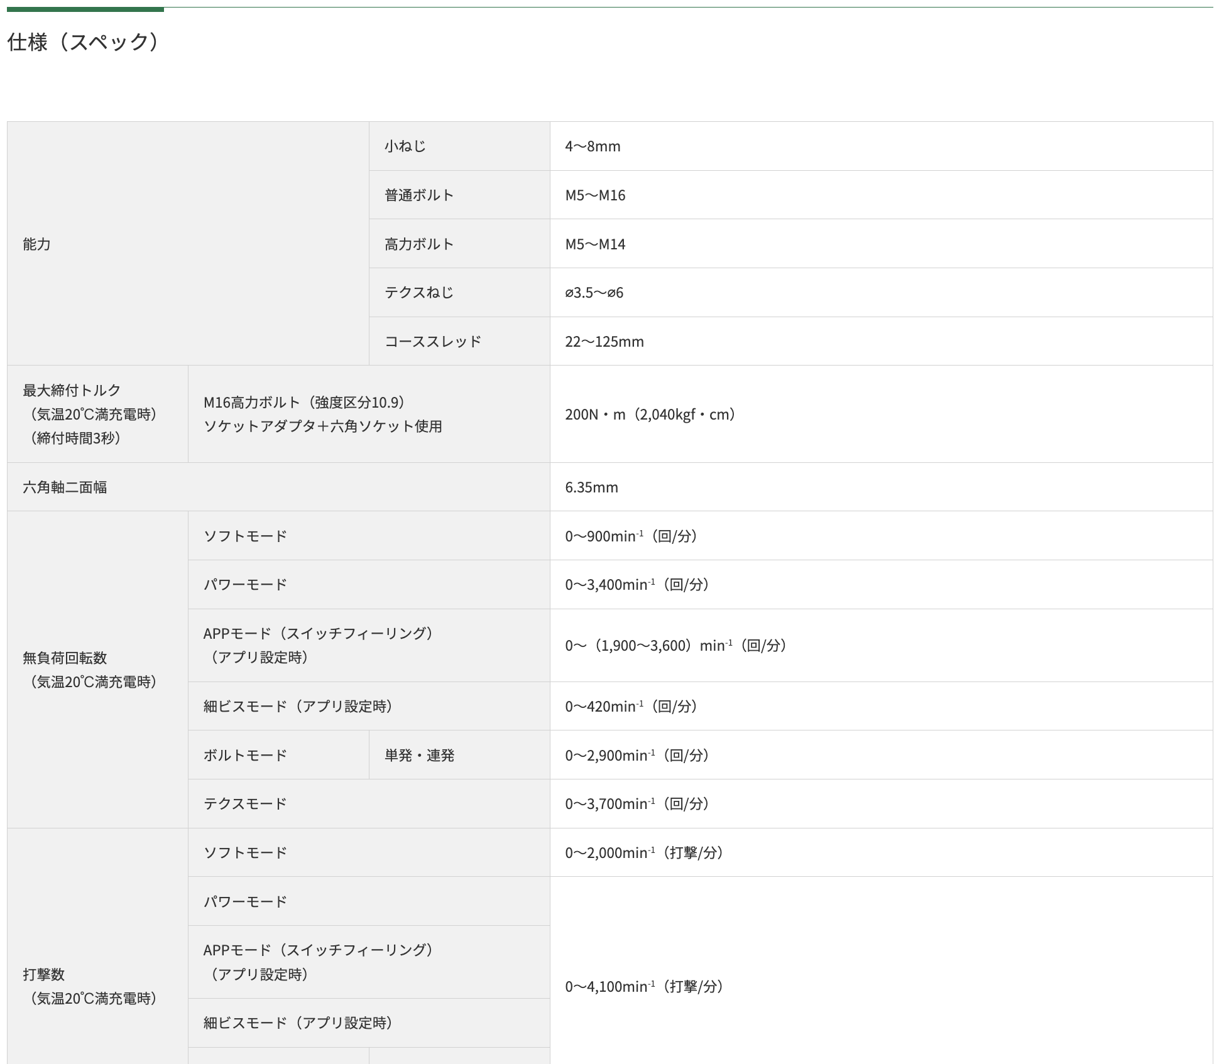1219x1064 pixels.
Task: Select the 六角軸二面幅 row label
Action: (x=65, y=487)
